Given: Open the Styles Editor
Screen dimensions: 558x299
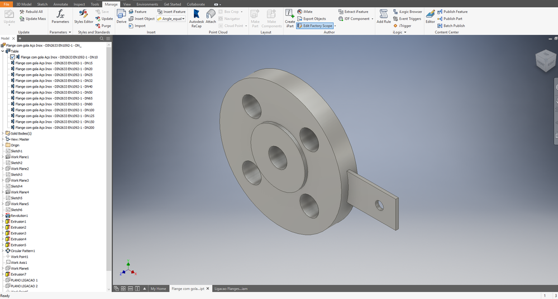Looking at the screenshot, I should pyautogui.click(x=83, y=17).
